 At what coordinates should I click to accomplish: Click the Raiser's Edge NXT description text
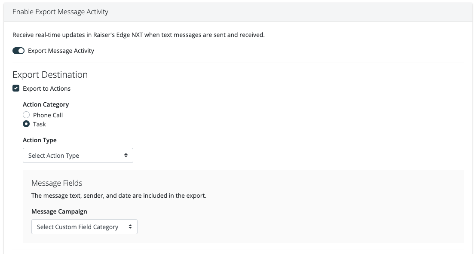tap(138, 35)
